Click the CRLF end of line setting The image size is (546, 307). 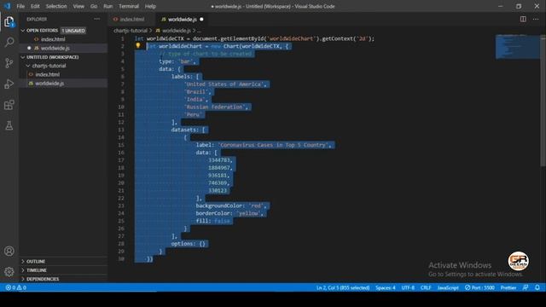pos(426,287)
